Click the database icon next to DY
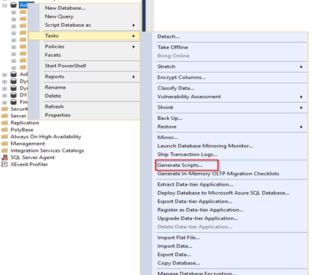This screenshot has height=275, width=314. pos(14,95)
